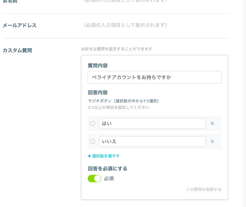Image resolution: width=246 pixels, height=207 pixels.
Task: Remove the はい answer option
Action: point(212,123)
